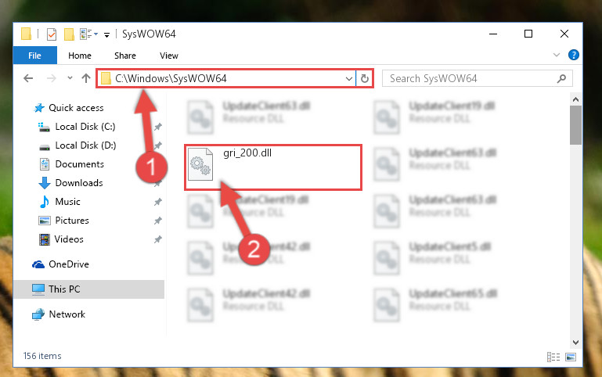Open the Help question mark icon
The image size is (602, 377).
573,56
